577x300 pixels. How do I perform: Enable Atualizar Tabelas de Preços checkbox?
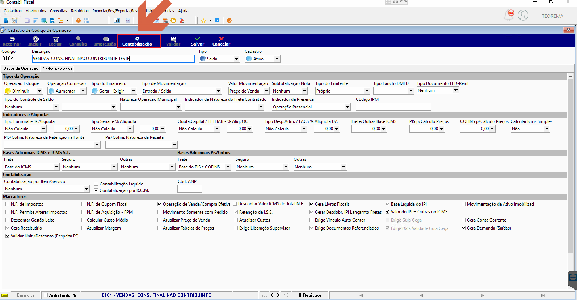[x=160, y=228]
